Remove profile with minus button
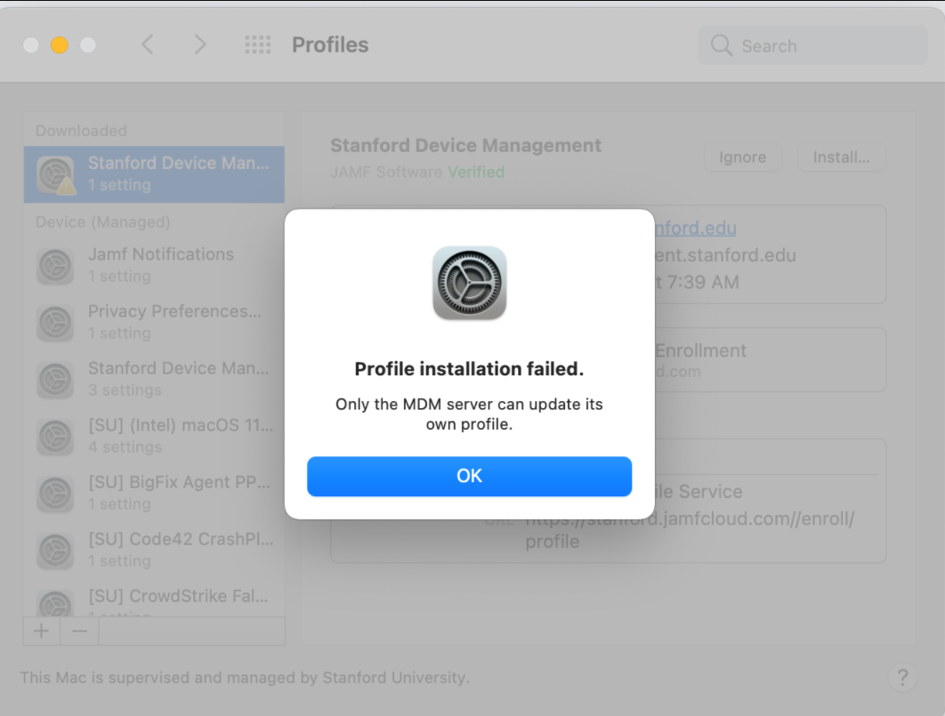The image size is (945, 716). pos(79,631)
